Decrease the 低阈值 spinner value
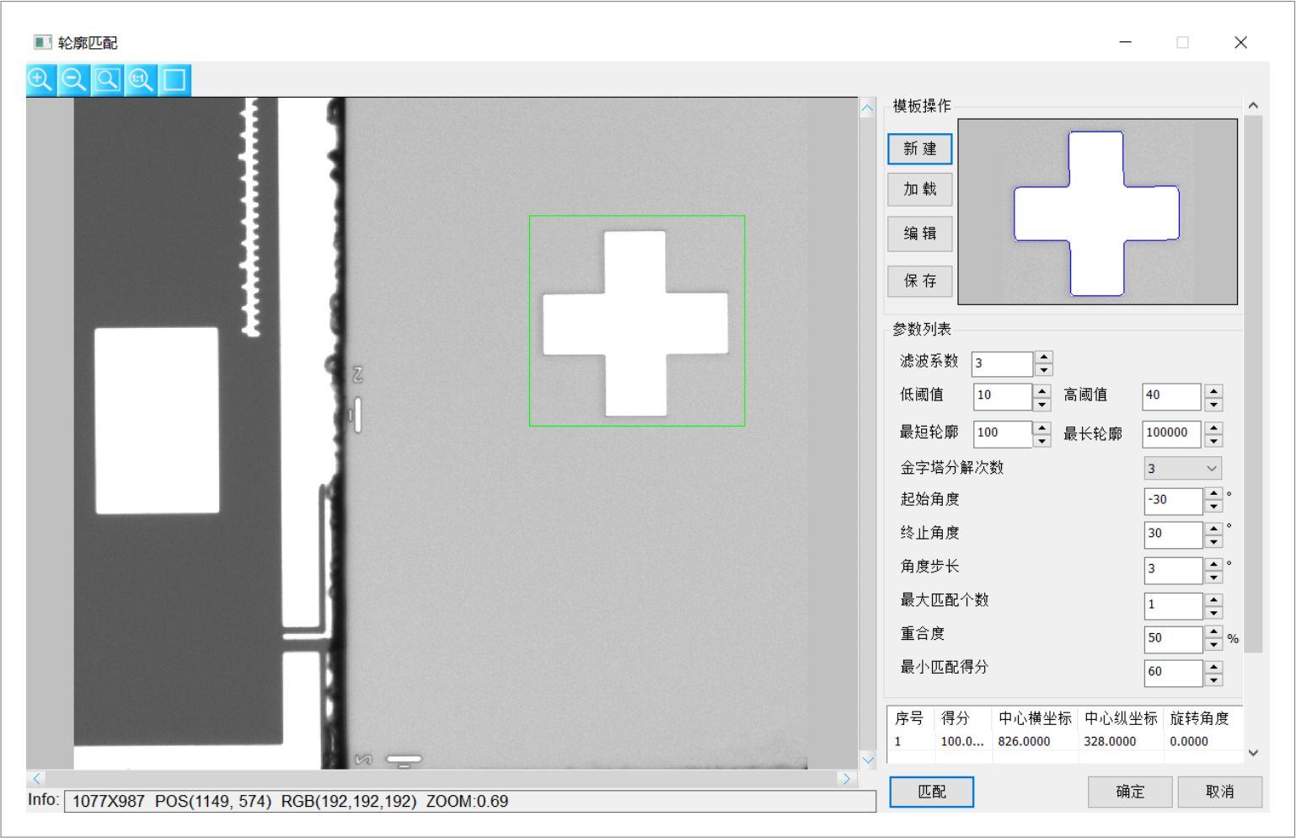1296x838 pixels. coord(1042,404)
